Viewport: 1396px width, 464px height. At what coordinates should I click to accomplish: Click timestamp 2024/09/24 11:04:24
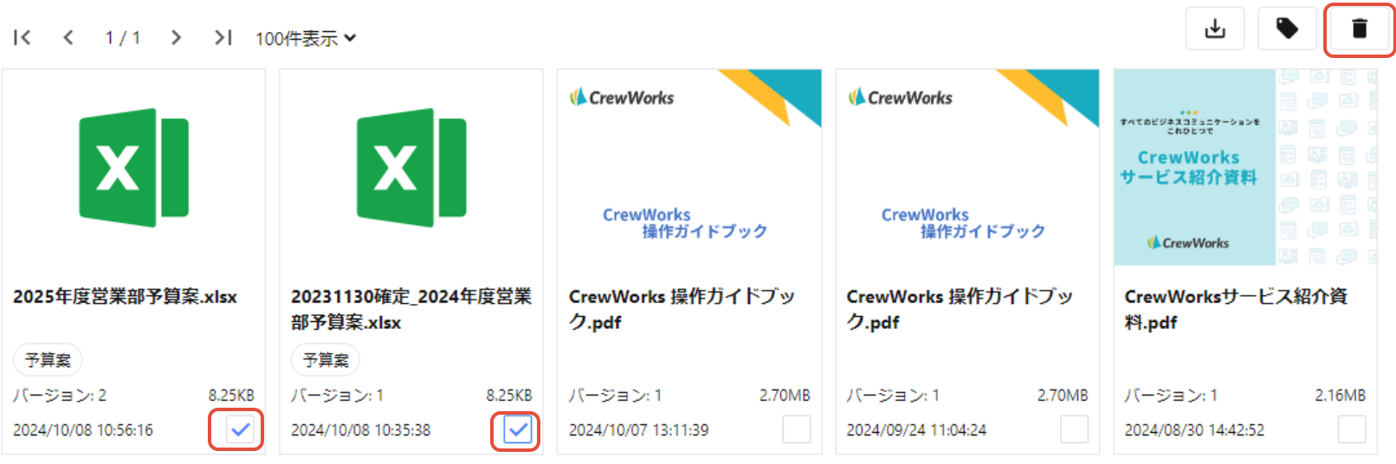[917, 430]
